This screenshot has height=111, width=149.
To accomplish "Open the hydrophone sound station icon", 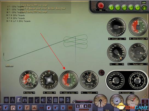I will 43,100.
